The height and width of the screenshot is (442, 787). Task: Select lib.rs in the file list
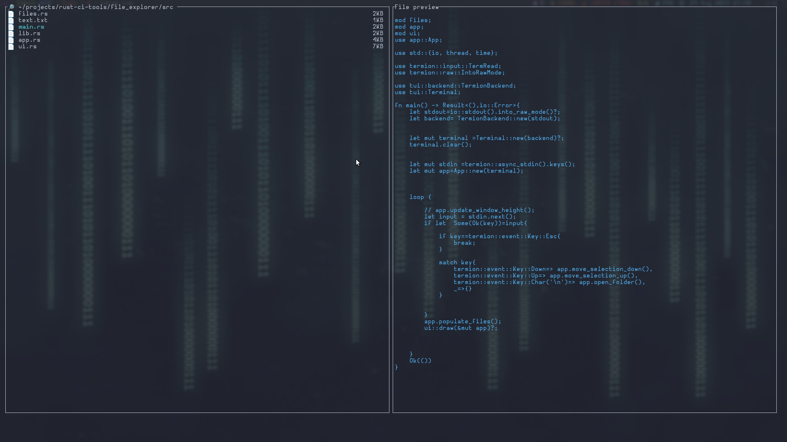pos(29,33)
